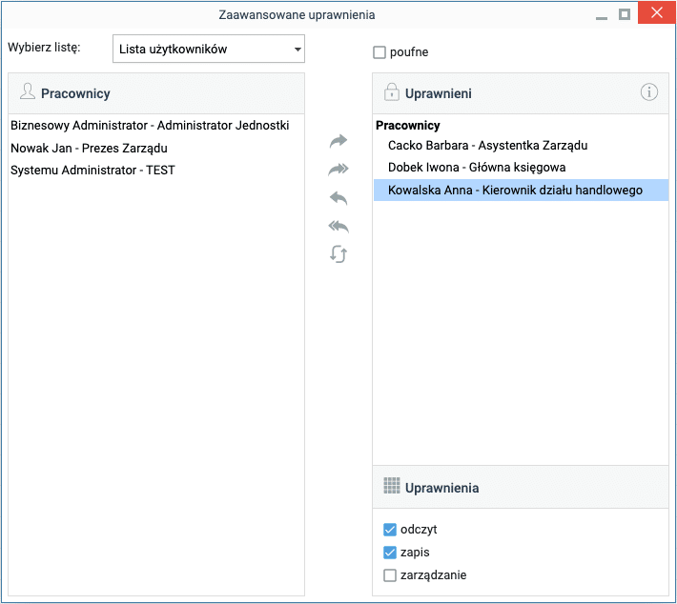Select Systemu Administrator - TEST
This screenshot has width=677, height=604.
click(x=92, y=171)
